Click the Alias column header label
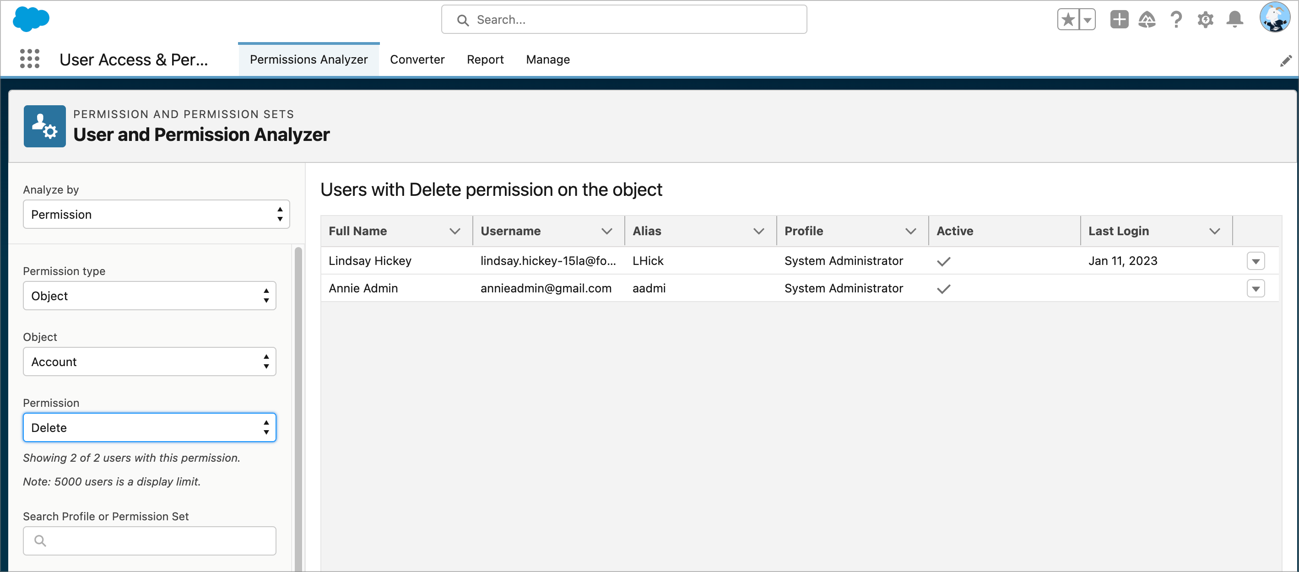The image size is (1299, 572). click(646, 232)
